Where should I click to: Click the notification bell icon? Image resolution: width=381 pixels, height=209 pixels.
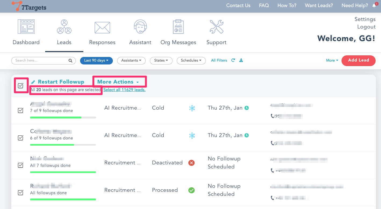coord(374,6)
